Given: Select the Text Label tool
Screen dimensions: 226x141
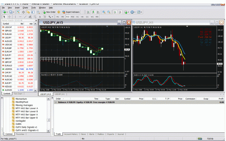Looking at the screenshot, I should click(45, 17).
